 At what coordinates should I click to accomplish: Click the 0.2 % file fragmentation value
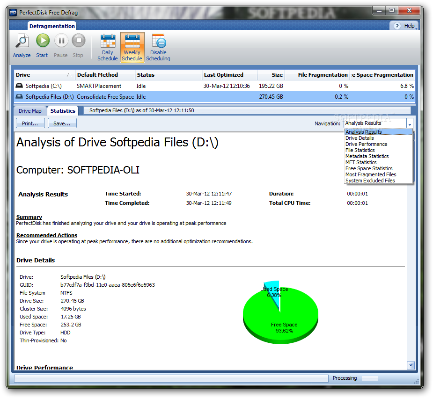click(341, 96)
